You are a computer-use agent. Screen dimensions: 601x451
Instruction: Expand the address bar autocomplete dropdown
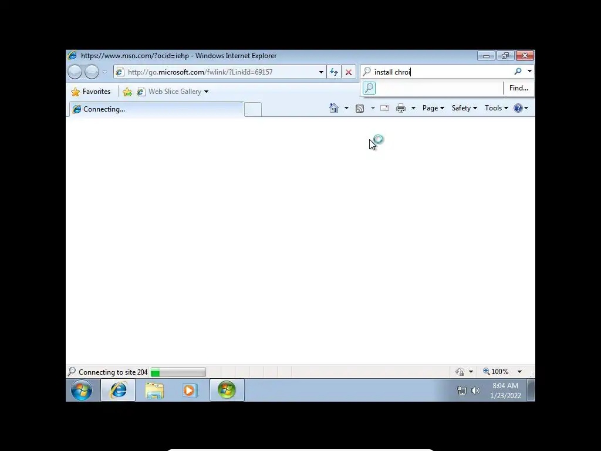point(321,72)
